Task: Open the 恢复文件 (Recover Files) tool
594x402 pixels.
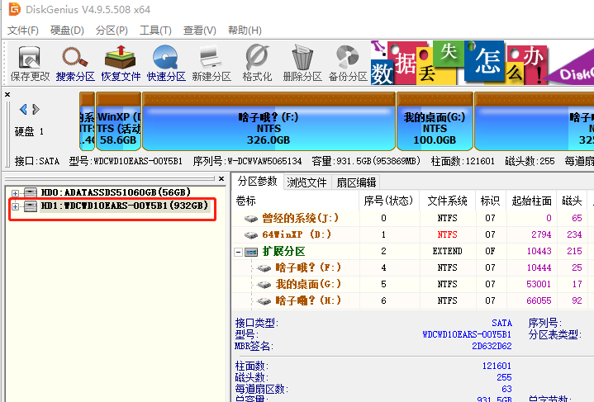Action: pyautogui.click(x=121, y=63)
